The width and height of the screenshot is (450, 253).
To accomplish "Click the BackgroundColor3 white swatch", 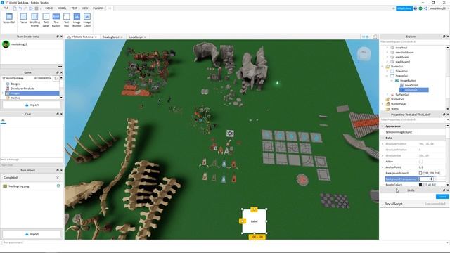I will pyautogui.click(x=420, y=174).
